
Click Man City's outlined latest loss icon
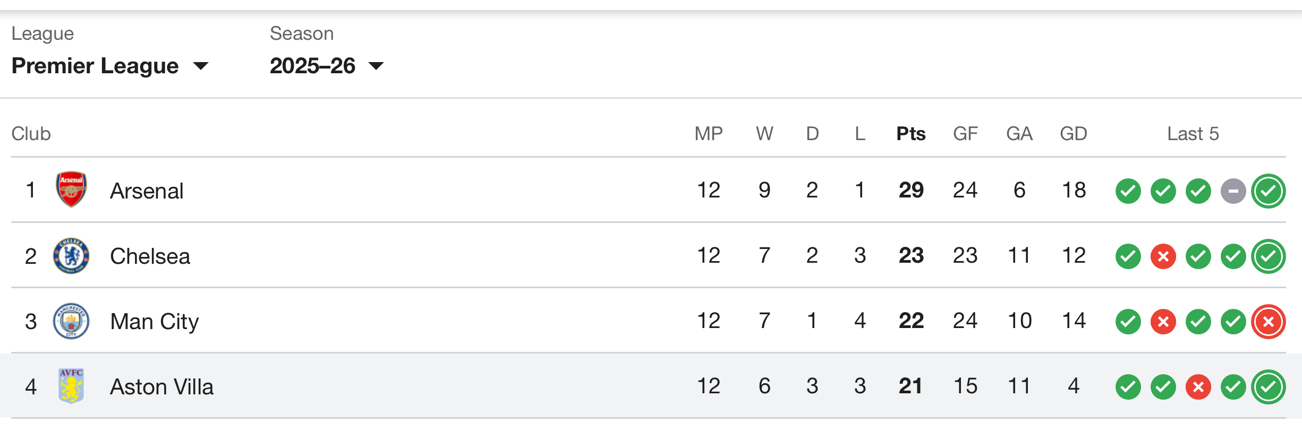coord(1268,322)
